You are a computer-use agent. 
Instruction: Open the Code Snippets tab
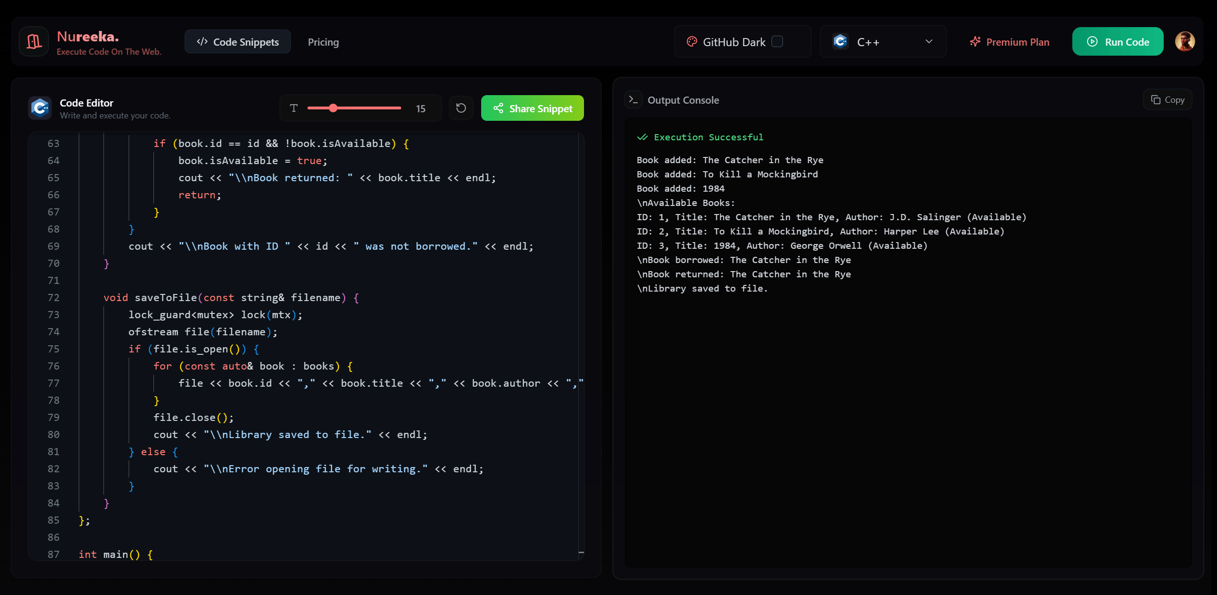[237, 42]
